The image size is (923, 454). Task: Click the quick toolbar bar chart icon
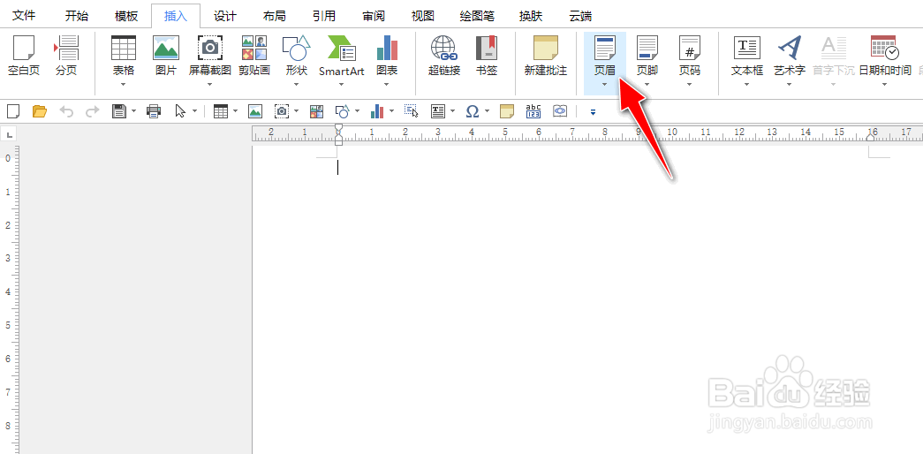pyautogui.click(x=378, y=110)
